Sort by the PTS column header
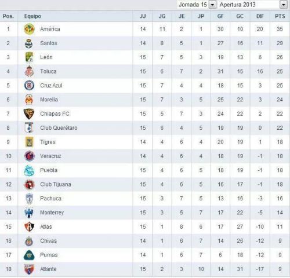Screen dimensions: 290x278 pyautogui.click(x=280, y=16)
